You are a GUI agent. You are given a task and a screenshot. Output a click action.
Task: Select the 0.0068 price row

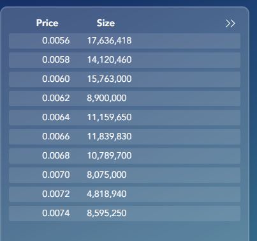pyautogui.click(x=124, y=156)
